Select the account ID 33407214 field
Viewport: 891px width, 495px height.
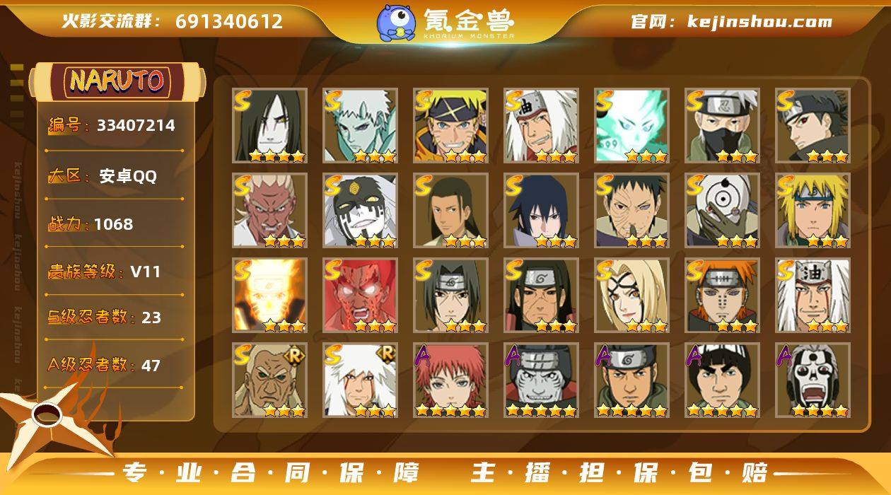pos(112,126)
